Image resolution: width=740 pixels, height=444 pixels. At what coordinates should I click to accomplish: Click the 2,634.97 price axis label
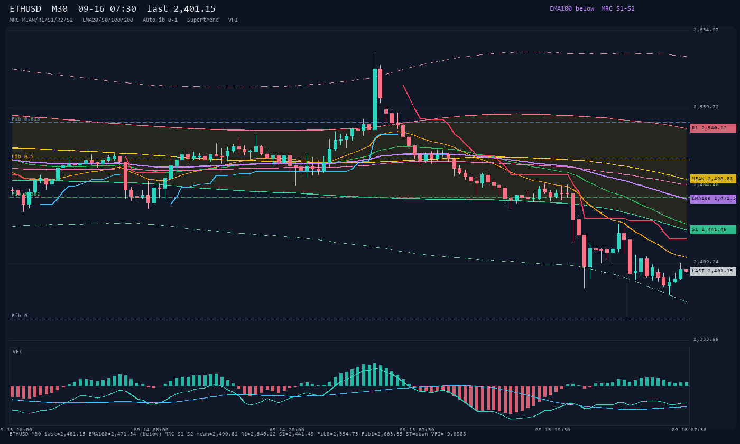tap(706, 30)
